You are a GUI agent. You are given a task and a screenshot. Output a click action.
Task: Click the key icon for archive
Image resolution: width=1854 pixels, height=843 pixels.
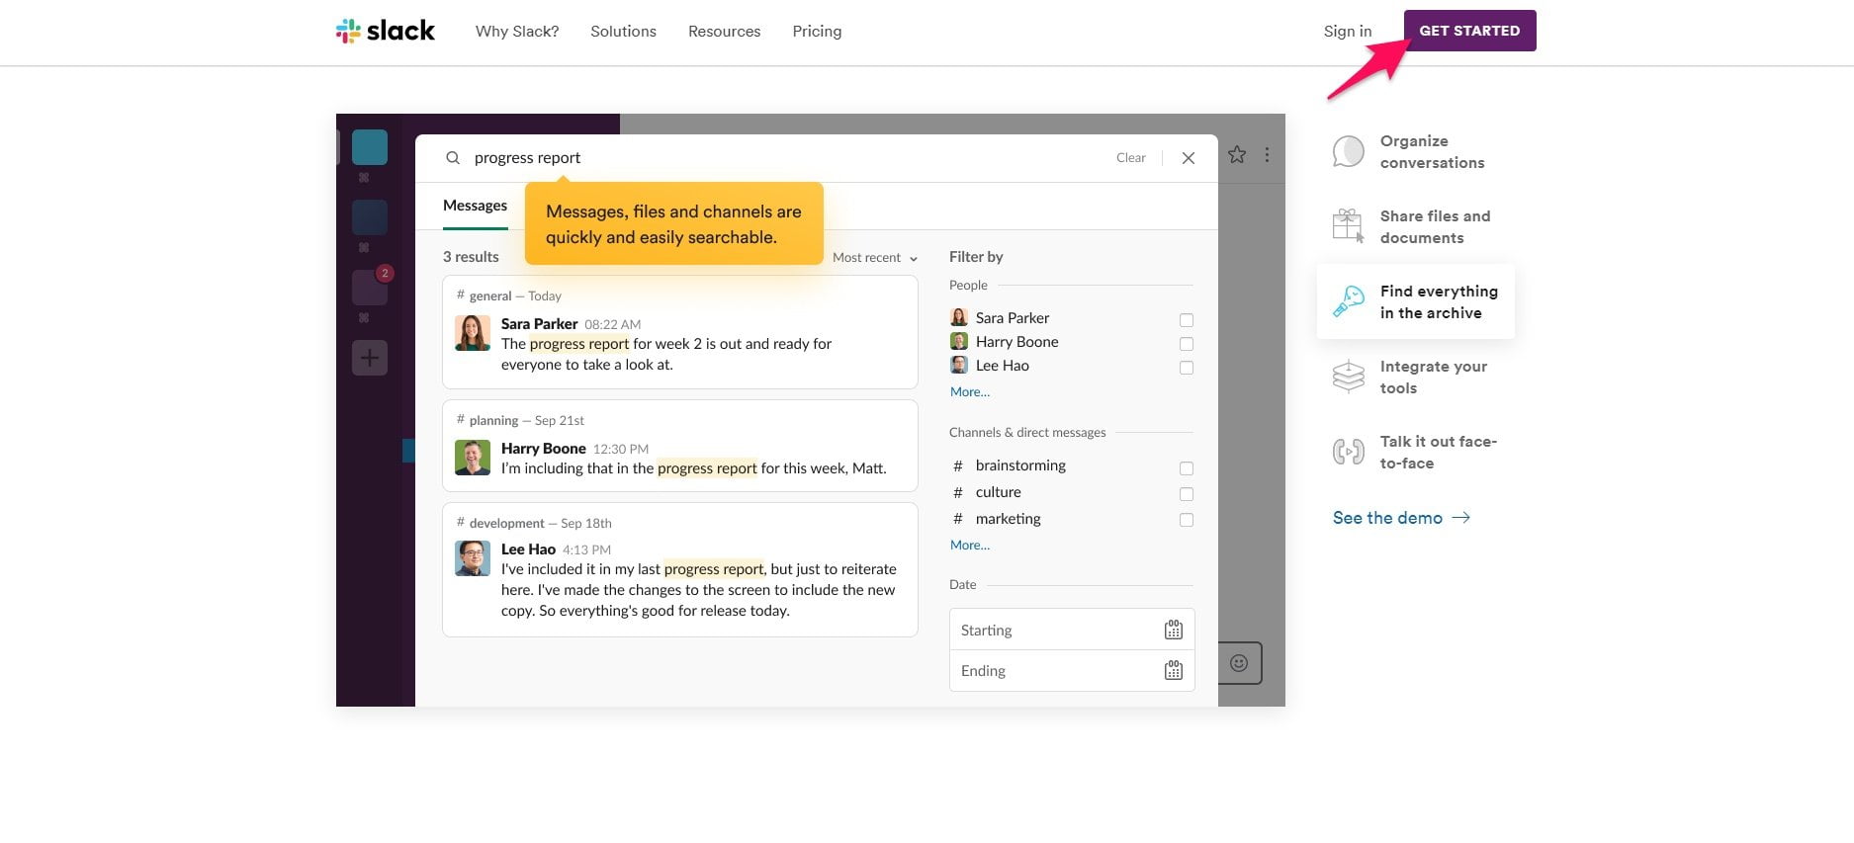click(1349, 301)
